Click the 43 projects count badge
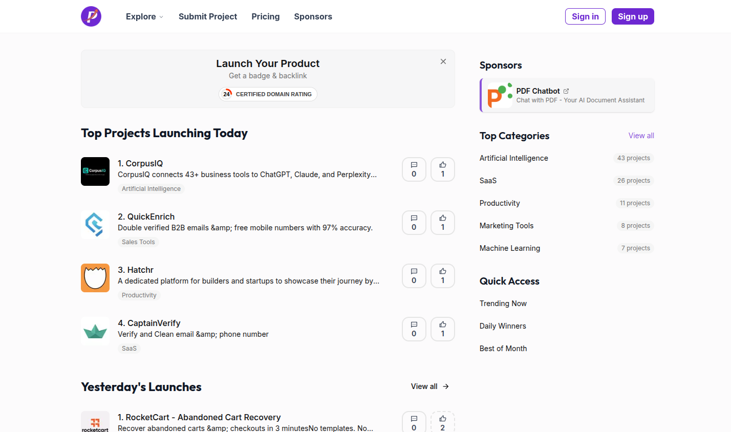This screenshot has width=731, height=432. 634,158
